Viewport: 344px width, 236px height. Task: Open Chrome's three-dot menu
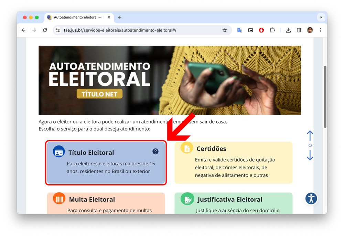coord(321,30)
